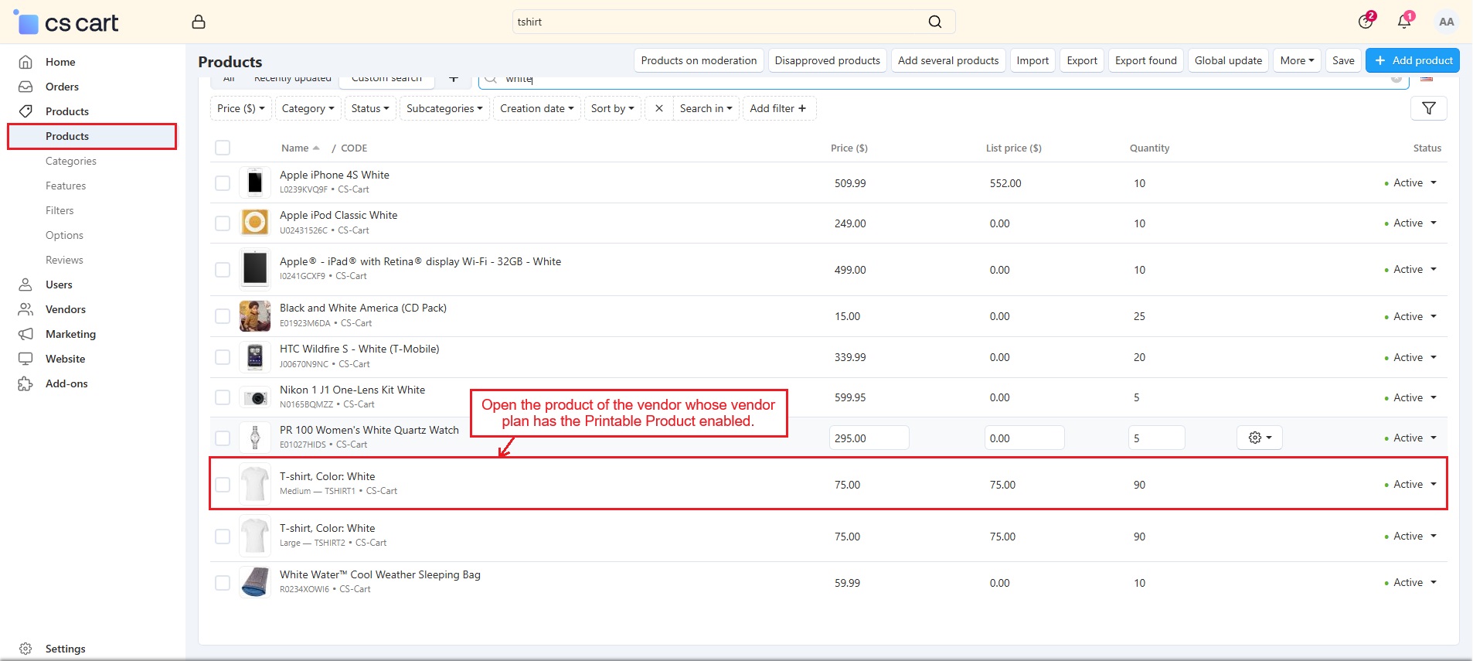This screenshot has width=1473, height=661.
Task: Open the gear menu on Quartz Watch row
Action: tap(1259, 438)
